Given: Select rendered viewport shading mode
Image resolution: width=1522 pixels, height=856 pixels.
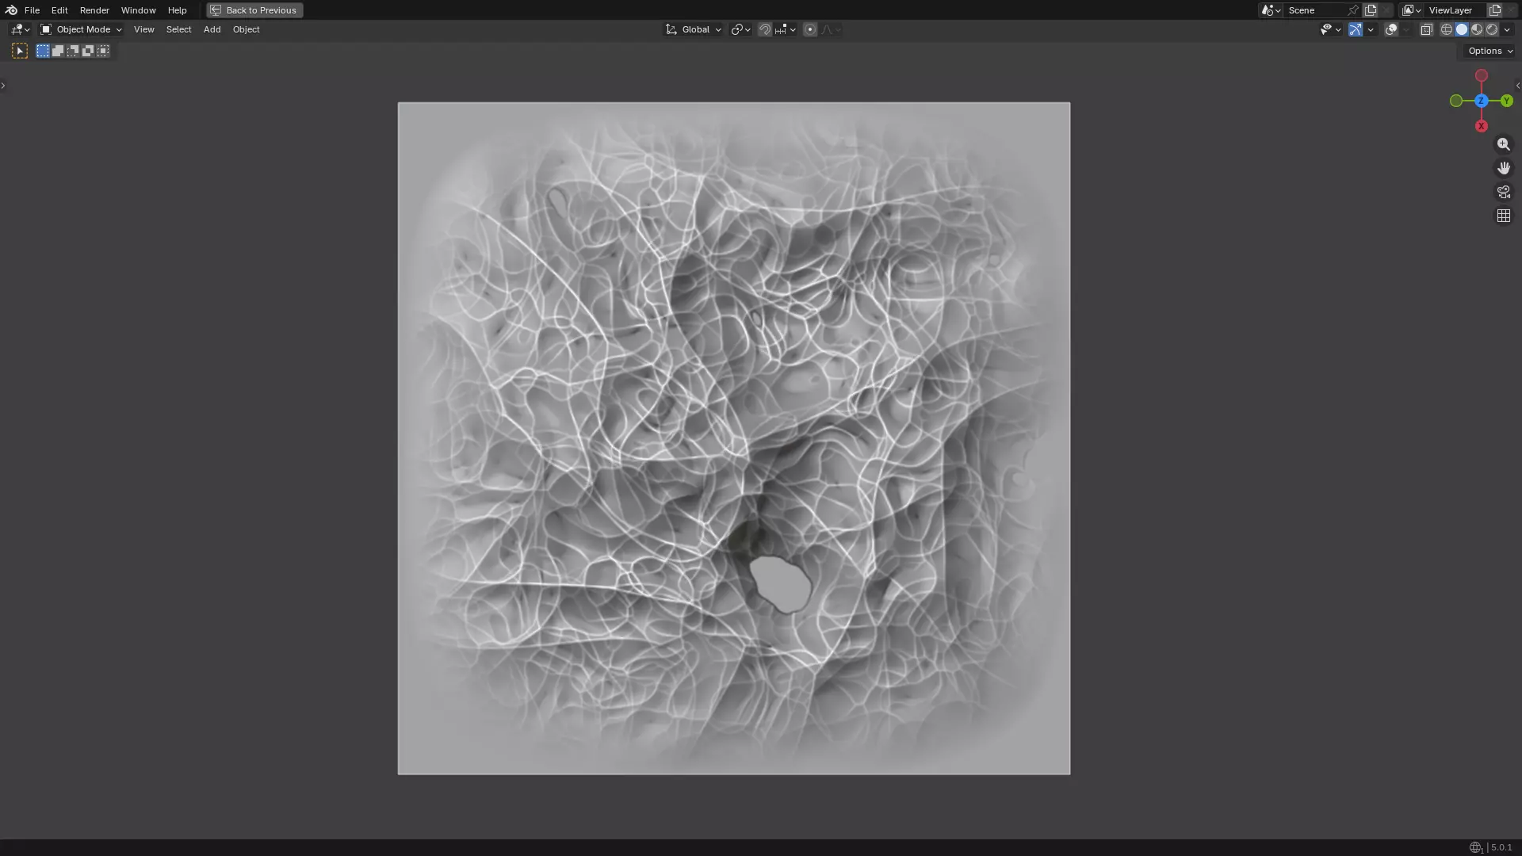Looking at the screenshot, I should 1492,29.
